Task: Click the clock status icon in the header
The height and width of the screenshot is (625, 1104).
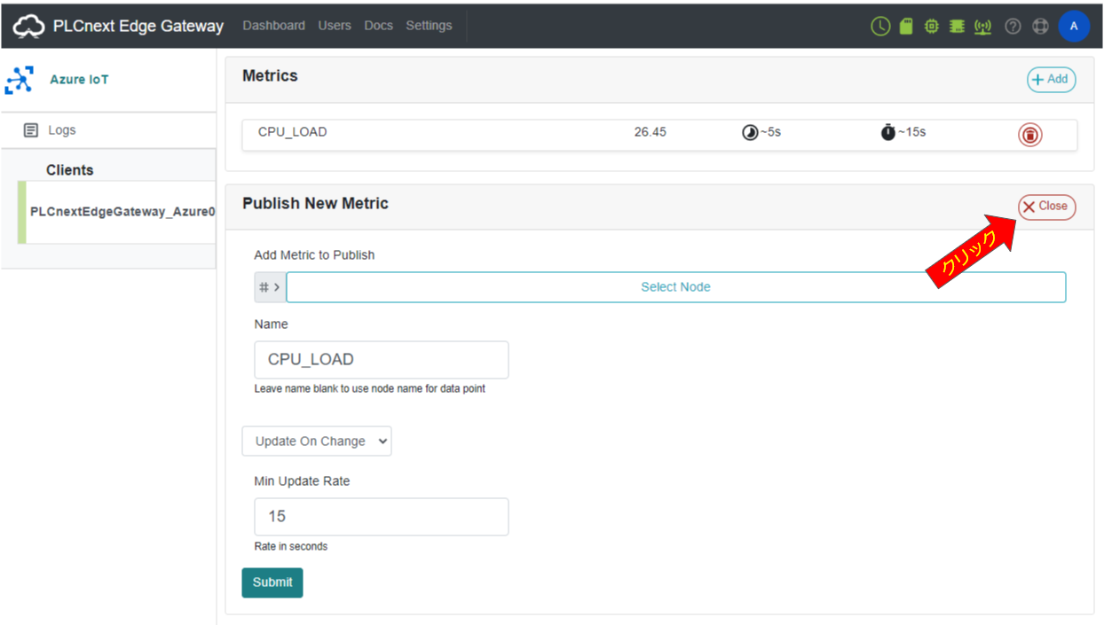Action: (879, 26)
